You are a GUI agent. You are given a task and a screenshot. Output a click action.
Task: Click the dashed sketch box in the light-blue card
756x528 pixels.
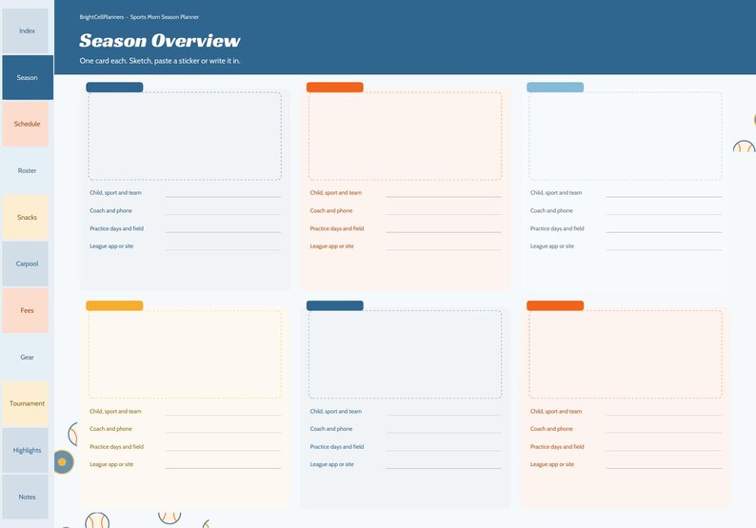pyautogui.click(x=626, y=136)
